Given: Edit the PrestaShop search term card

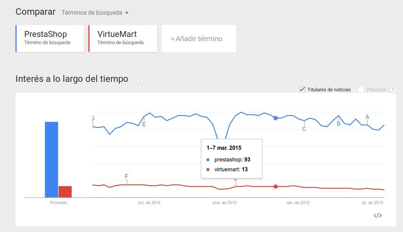Looking at the screenshot, I should click(50, 38).
